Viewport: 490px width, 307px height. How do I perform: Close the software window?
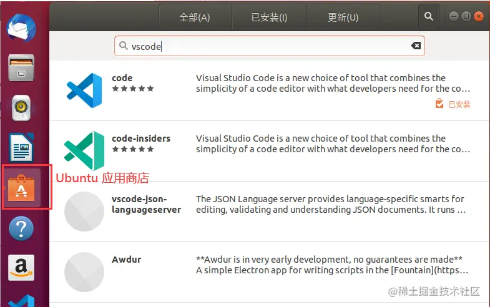(478, 16)
